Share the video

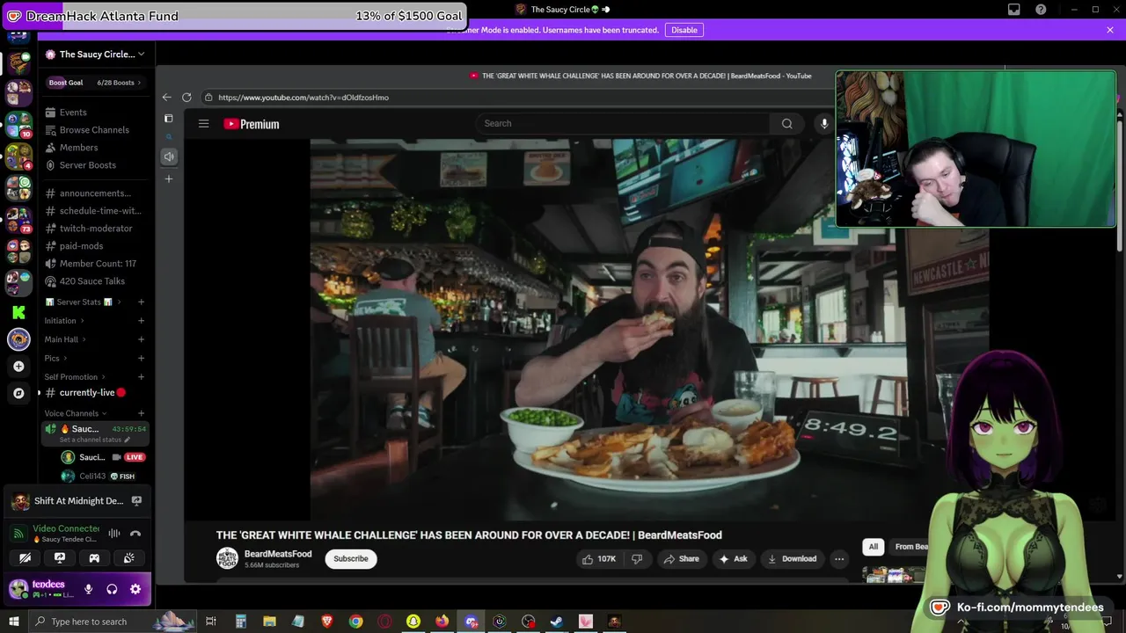(682, 558)
